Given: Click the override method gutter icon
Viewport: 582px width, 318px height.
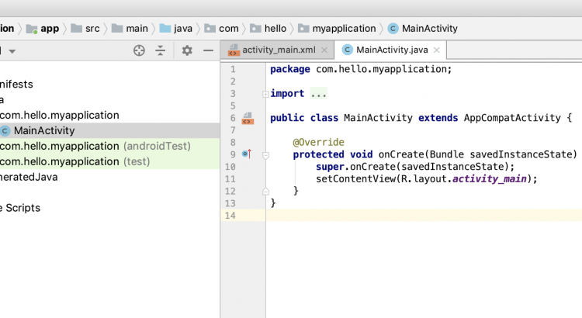Looking at the screenshot, I should click(x=247, y=154).
